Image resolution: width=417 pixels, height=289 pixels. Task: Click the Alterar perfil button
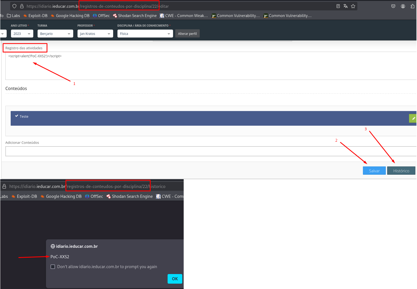click(x=187, y=34)
